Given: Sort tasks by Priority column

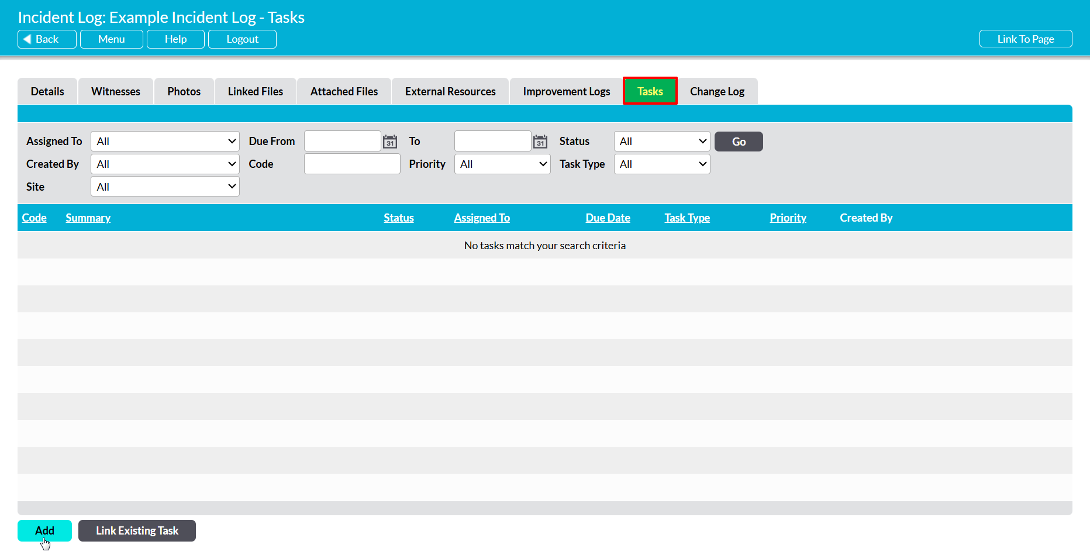Looking at the screenshot, I should point(788,218).
